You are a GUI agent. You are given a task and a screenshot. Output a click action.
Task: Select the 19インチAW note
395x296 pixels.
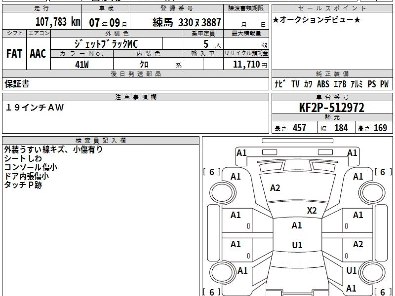pyautogui.click(x=35, y=107)
